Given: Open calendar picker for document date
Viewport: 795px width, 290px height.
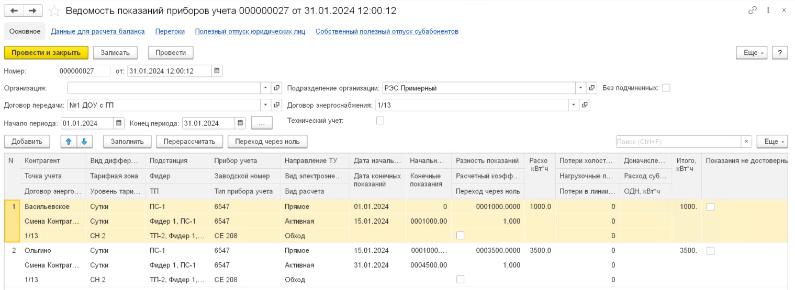Looking at the screenshot, I should tap(217, 71).
